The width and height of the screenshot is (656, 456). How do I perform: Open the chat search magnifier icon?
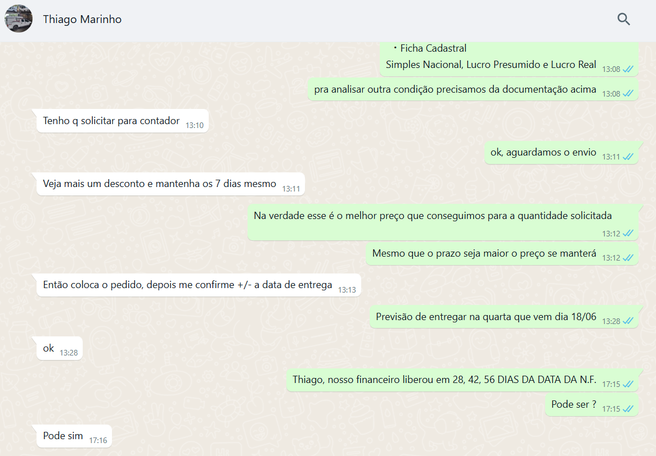click(623, 19)
